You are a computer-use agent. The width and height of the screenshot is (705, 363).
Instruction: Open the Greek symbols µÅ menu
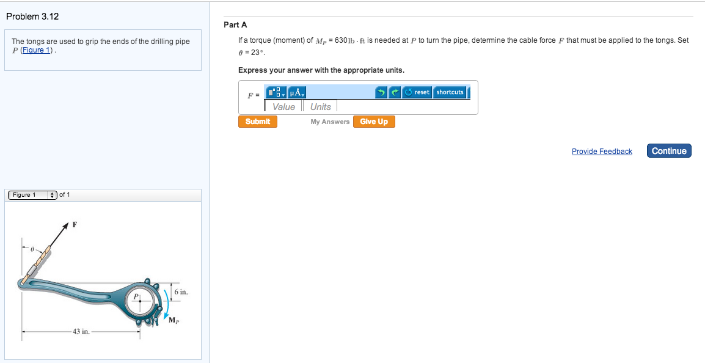coord(297,92)
